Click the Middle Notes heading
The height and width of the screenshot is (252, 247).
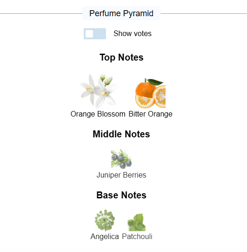(121, 134)
